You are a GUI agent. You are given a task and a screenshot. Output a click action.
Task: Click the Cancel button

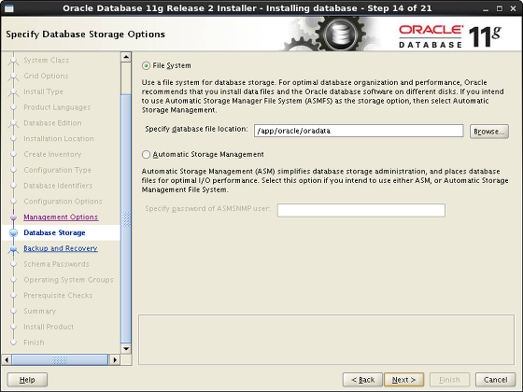point(495,380)
